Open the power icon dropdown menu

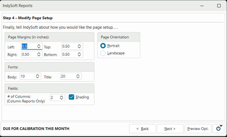pyautogui.click(x=219, y=129)
